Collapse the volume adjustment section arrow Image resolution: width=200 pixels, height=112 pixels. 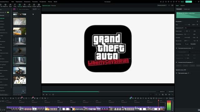182,21
